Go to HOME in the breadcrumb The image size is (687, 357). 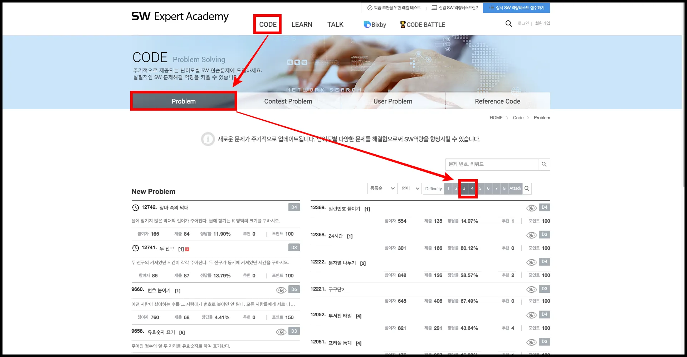pos(496,118)
